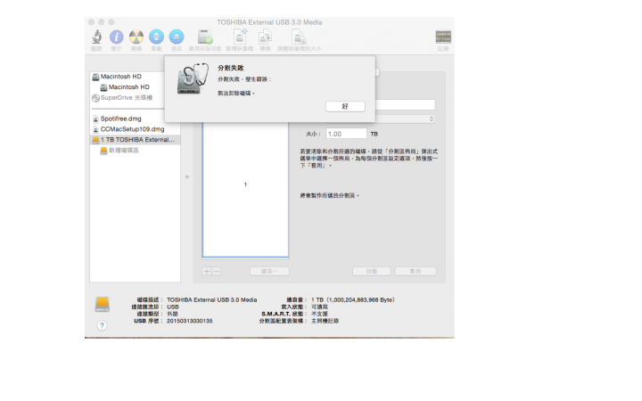Click the remove partition minus button
Viewport: 642px width, 401px height.
(x=217, y=271)
